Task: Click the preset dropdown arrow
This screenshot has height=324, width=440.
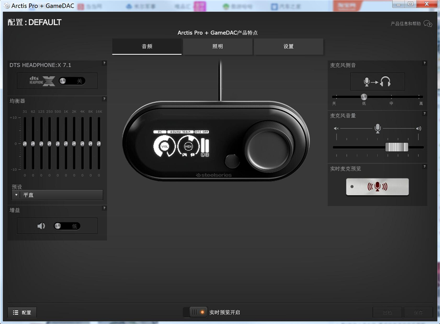Action: [x=16, y=195]
